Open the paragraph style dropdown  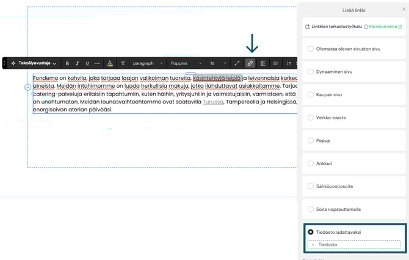148,63
